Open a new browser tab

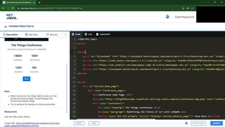(39, 2)
